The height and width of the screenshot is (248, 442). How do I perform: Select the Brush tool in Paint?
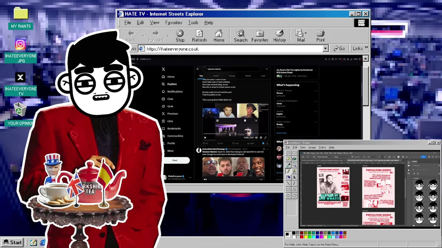(294, 171)
